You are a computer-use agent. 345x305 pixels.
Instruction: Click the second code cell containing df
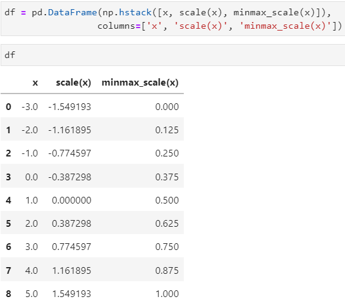[173, 55]
